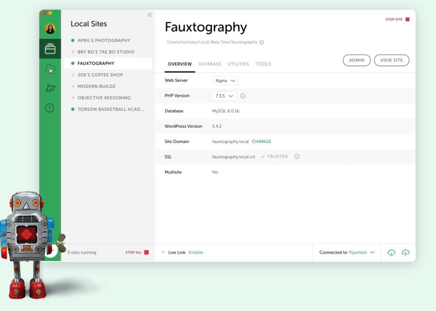Open the Help question mark icon
The image size is (436, 311).
click(49, 108)
